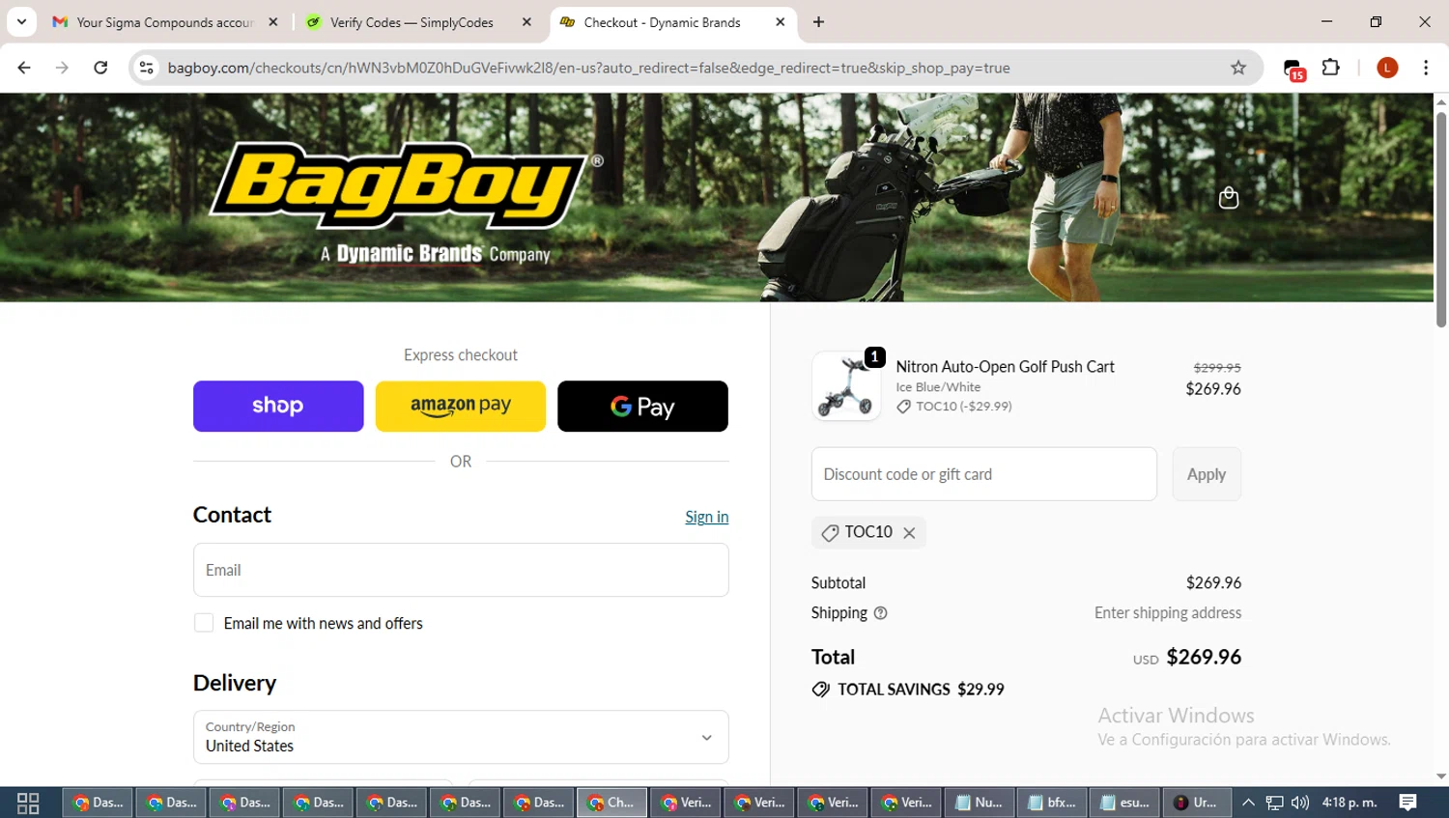This screenshot has width=1449, height=818.
Task: Open the Extensions puzzle menu
Action: pyautogui.click(x=1331, y=68)
